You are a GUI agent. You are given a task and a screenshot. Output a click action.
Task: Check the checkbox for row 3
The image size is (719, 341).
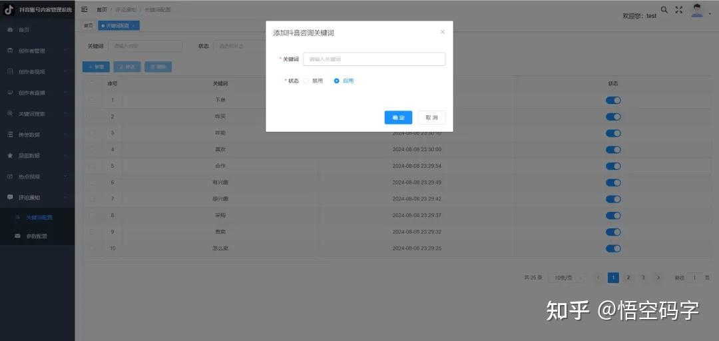(92, 133)
